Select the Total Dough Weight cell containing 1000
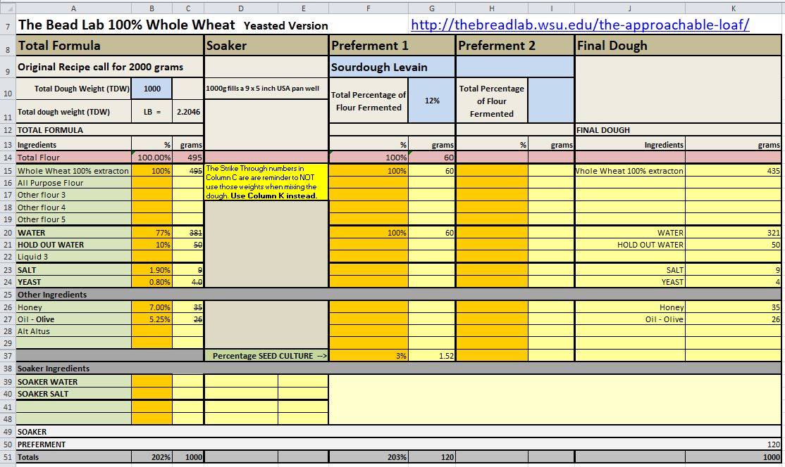Viewport: 785px width, 467px height. click(x=152, y=89)
